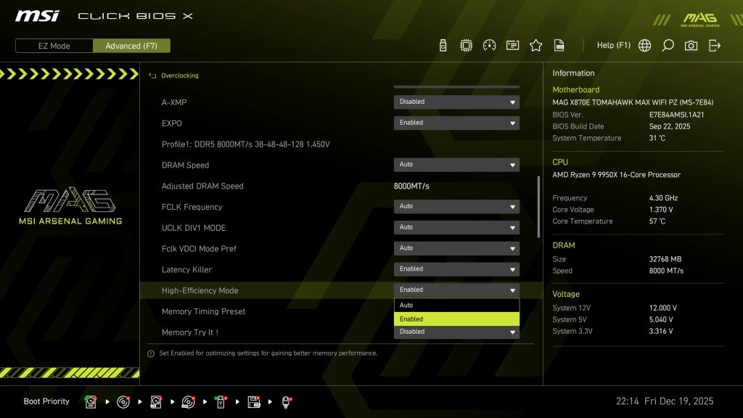Open the M-Flash USB BIOS update icon
Viewport: 743px width, 418px height.
tap(443, 46)
